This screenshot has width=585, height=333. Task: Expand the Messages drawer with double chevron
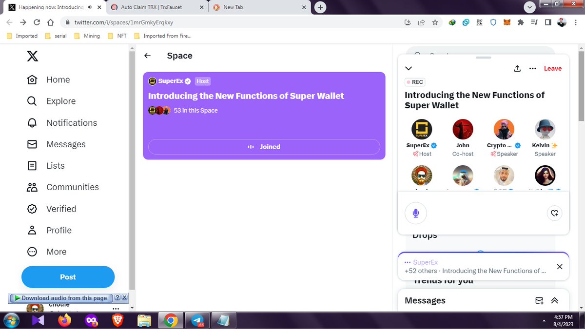555,300
